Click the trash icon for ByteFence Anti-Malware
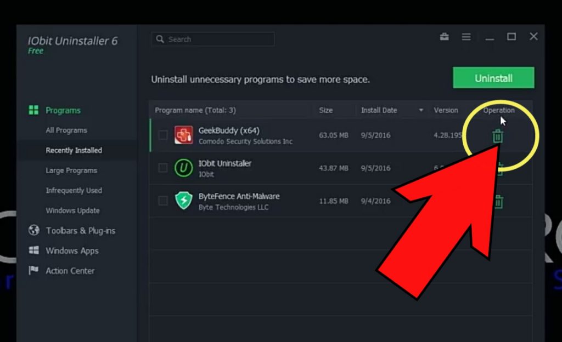Viewport: 562px width, 342px height. (498, 202)
